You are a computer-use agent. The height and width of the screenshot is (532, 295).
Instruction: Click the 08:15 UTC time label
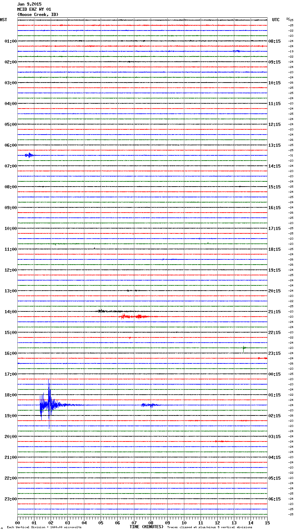pyautogui.click(x=275, y=41)
